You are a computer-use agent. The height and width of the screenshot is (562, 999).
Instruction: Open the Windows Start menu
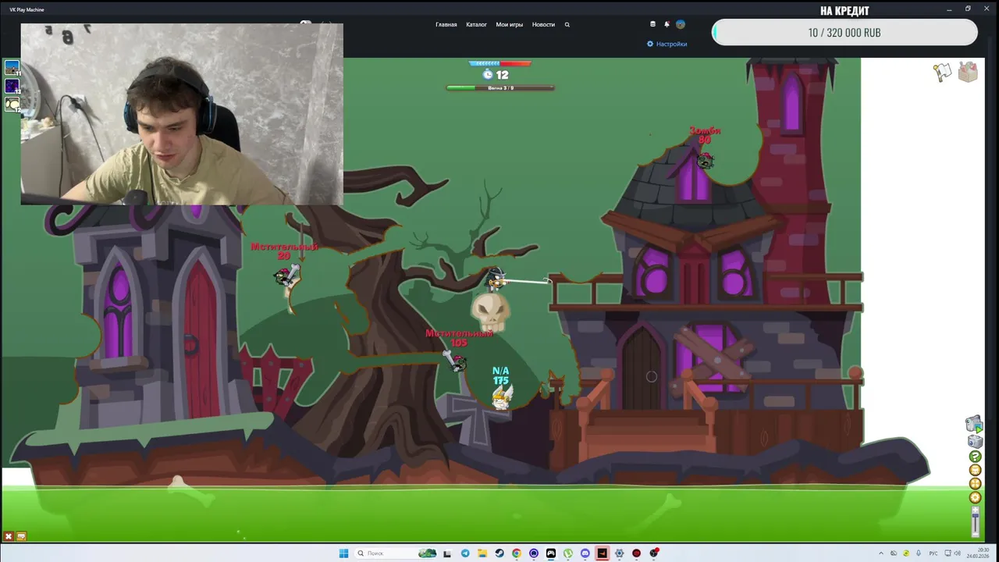tap(344, 553)
